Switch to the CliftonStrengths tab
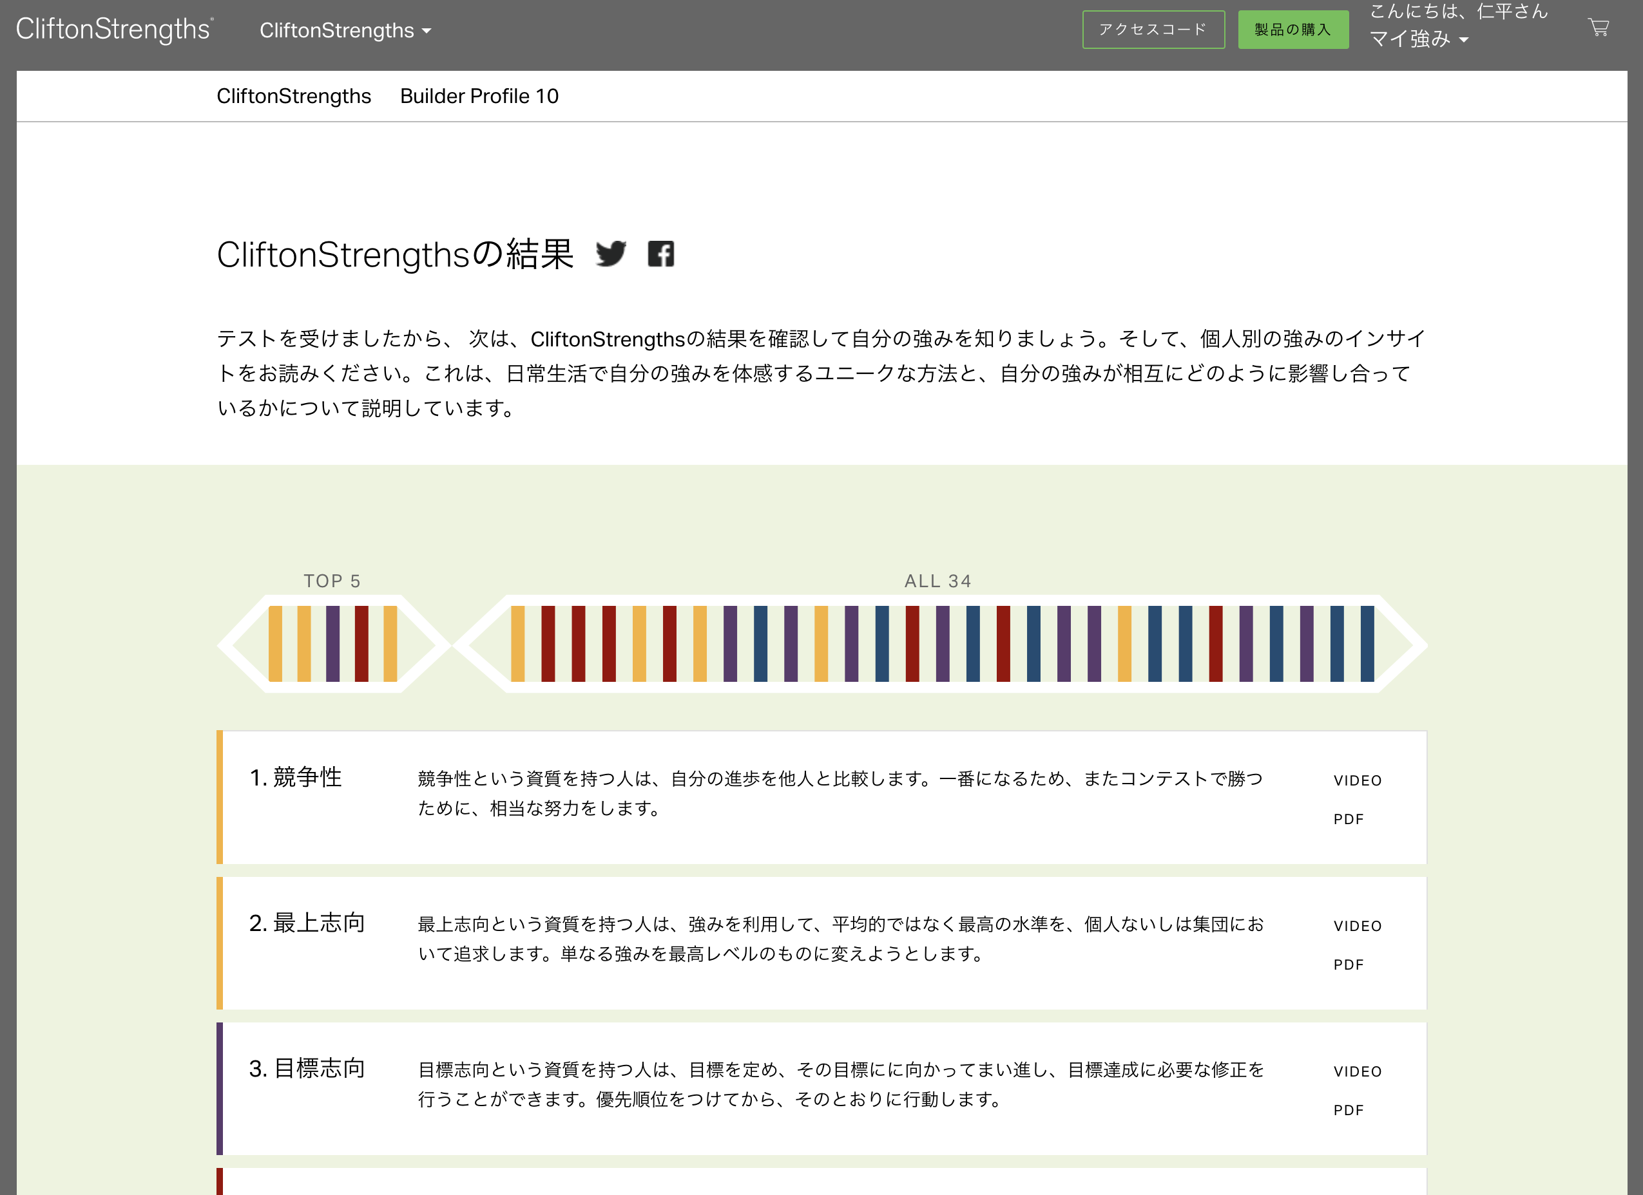 (293, 97)
